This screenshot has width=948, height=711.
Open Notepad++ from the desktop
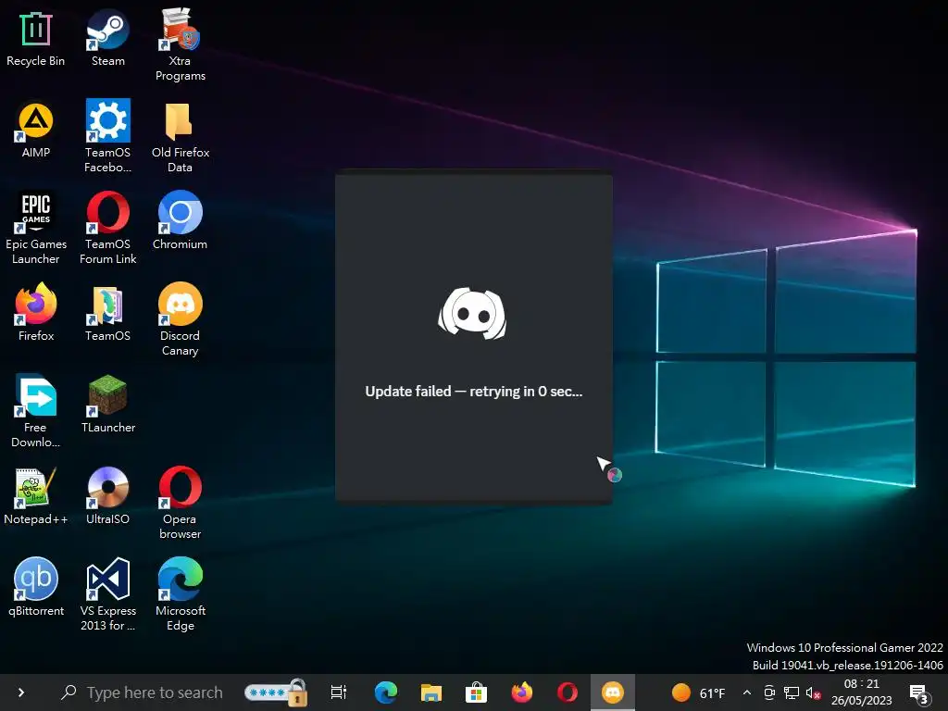(36, 496)
